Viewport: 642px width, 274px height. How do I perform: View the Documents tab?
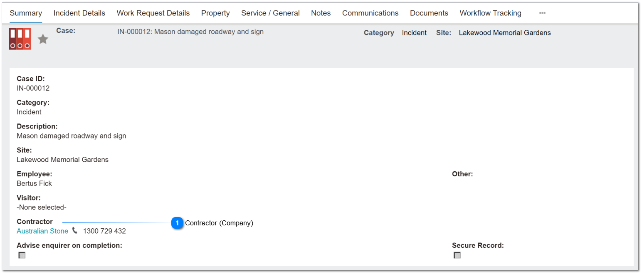coord(429,13)
